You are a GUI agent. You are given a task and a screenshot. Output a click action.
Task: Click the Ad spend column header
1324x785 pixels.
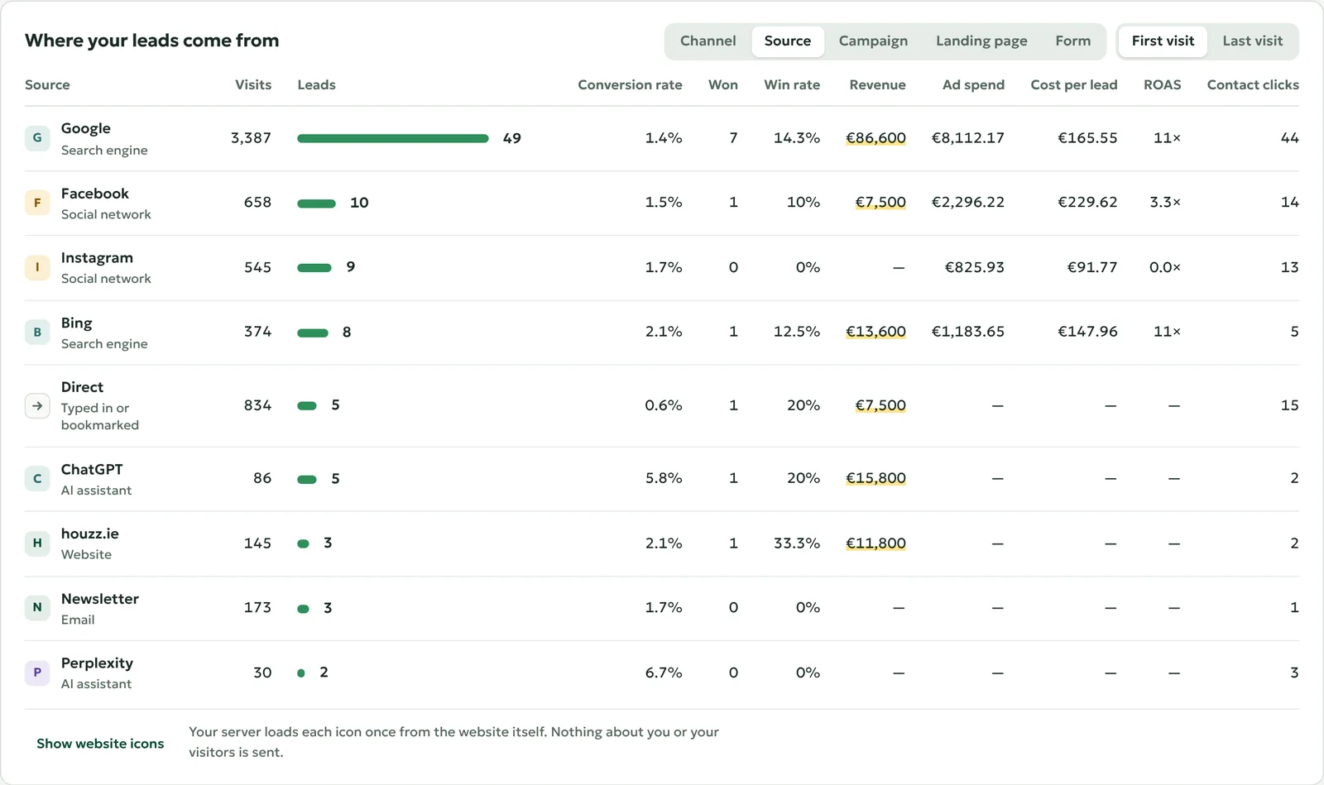[x=973, y=85]
